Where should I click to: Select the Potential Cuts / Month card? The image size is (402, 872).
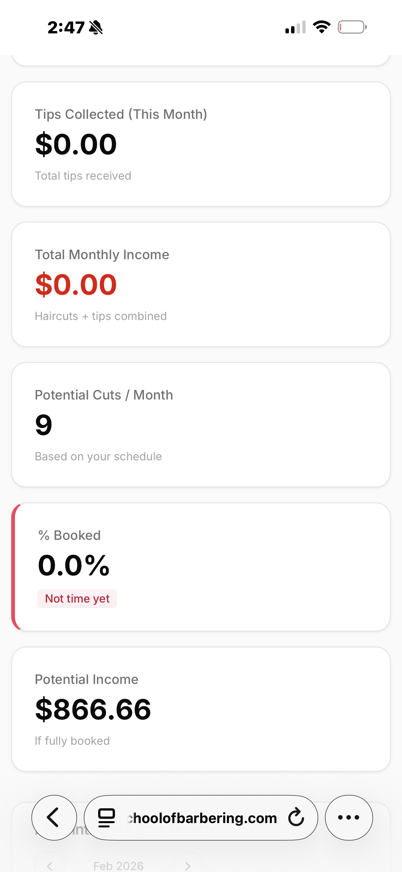click(x=201, y=424)
